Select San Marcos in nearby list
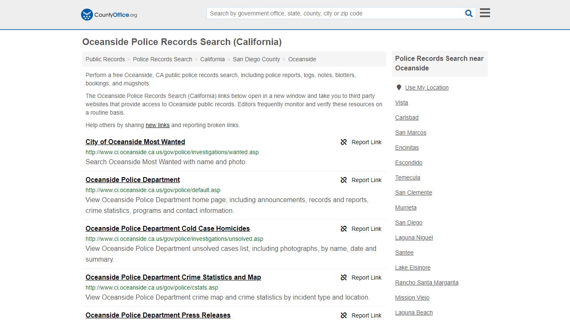The height and width of the screenshot is (320, 570). [411, 132]
